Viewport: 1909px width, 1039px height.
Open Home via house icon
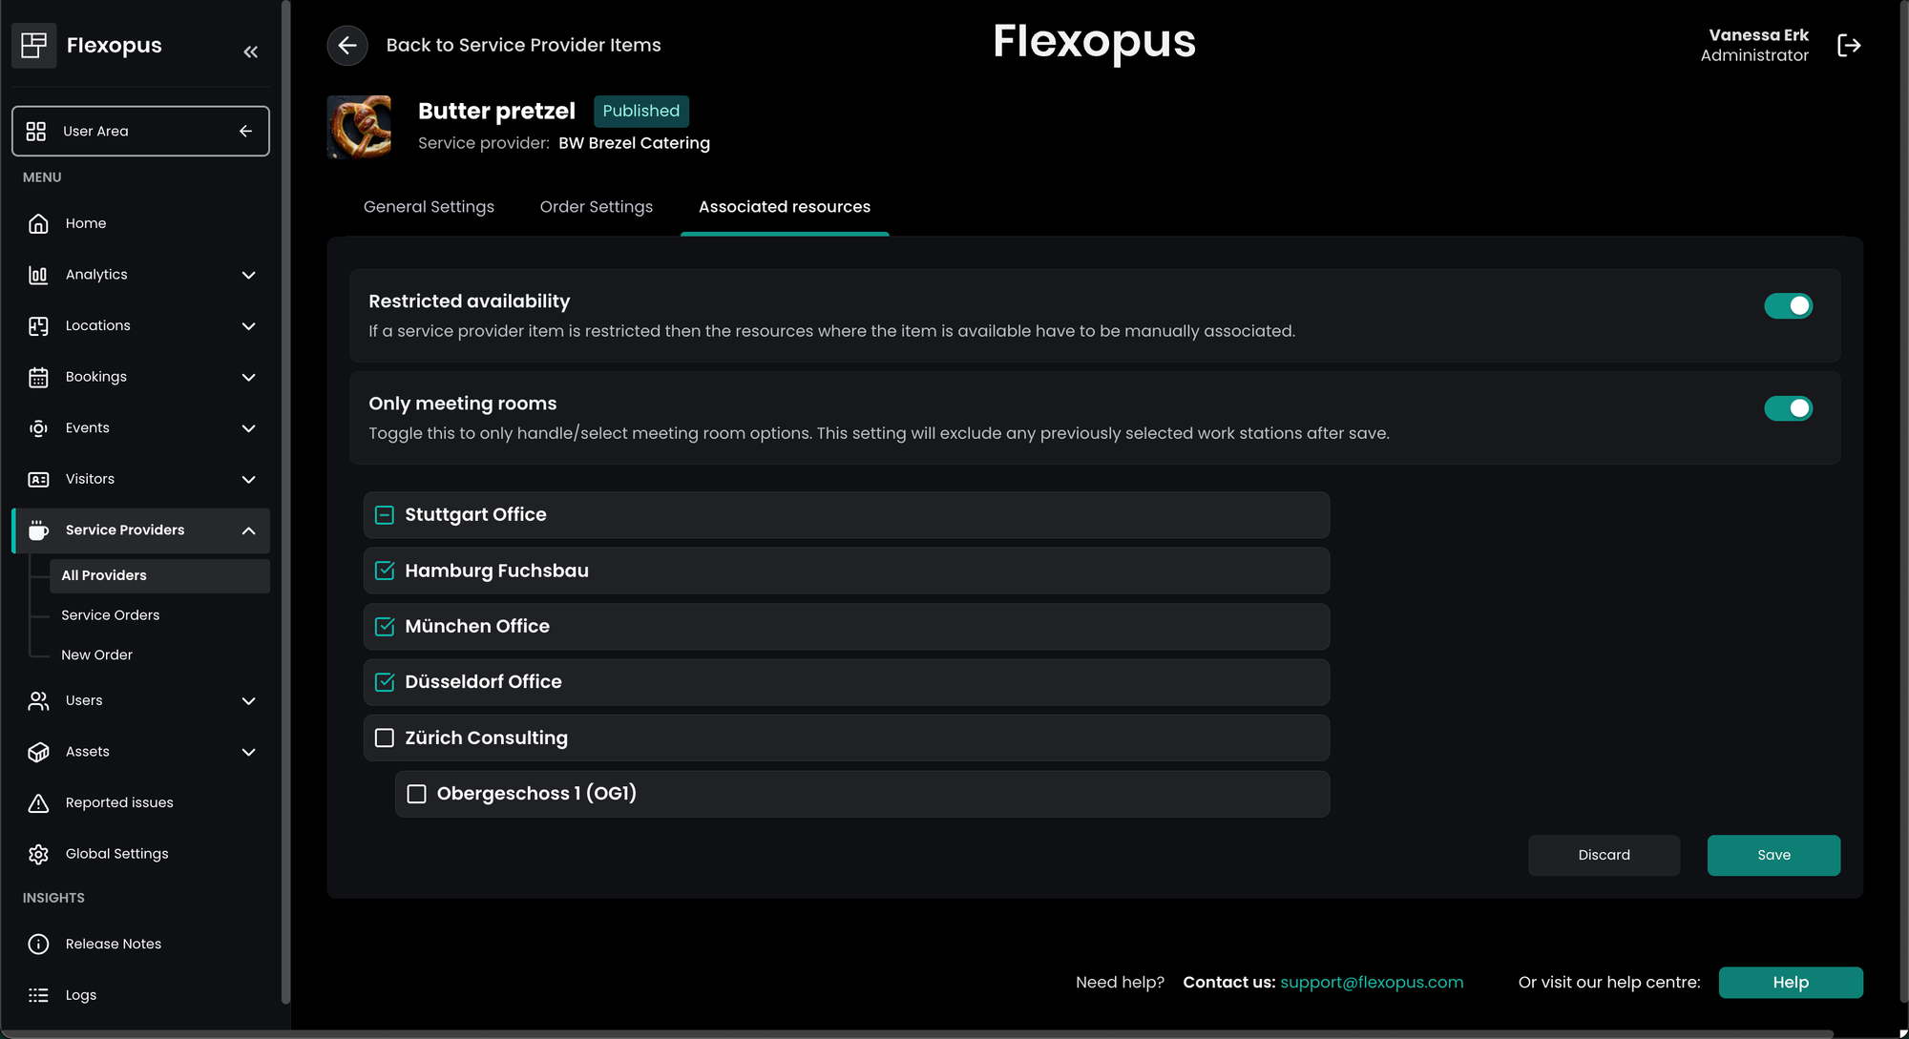(38, 223)
